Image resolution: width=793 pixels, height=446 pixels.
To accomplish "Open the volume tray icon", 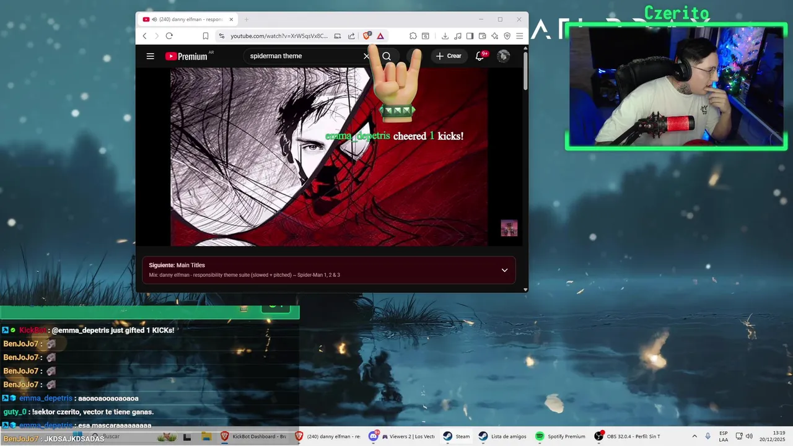I will [749, 436].
